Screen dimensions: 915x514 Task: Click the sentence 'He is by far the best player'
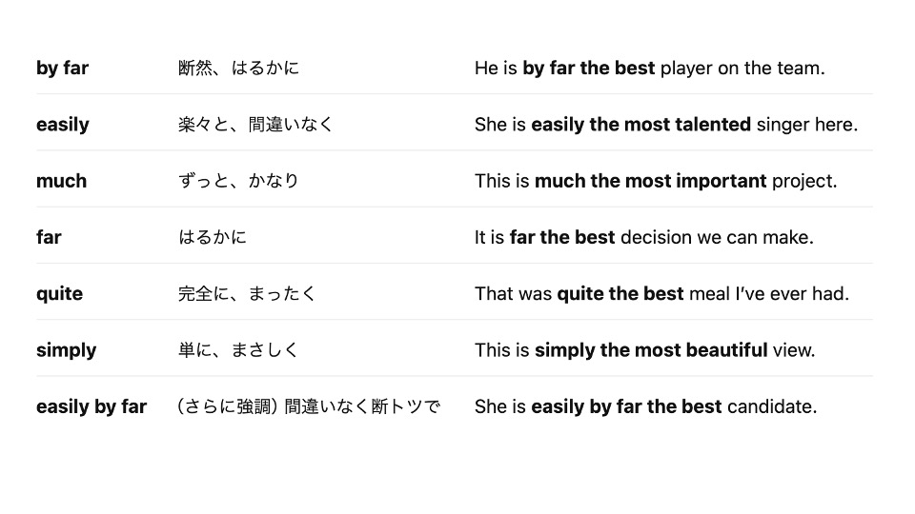(649, 69)
